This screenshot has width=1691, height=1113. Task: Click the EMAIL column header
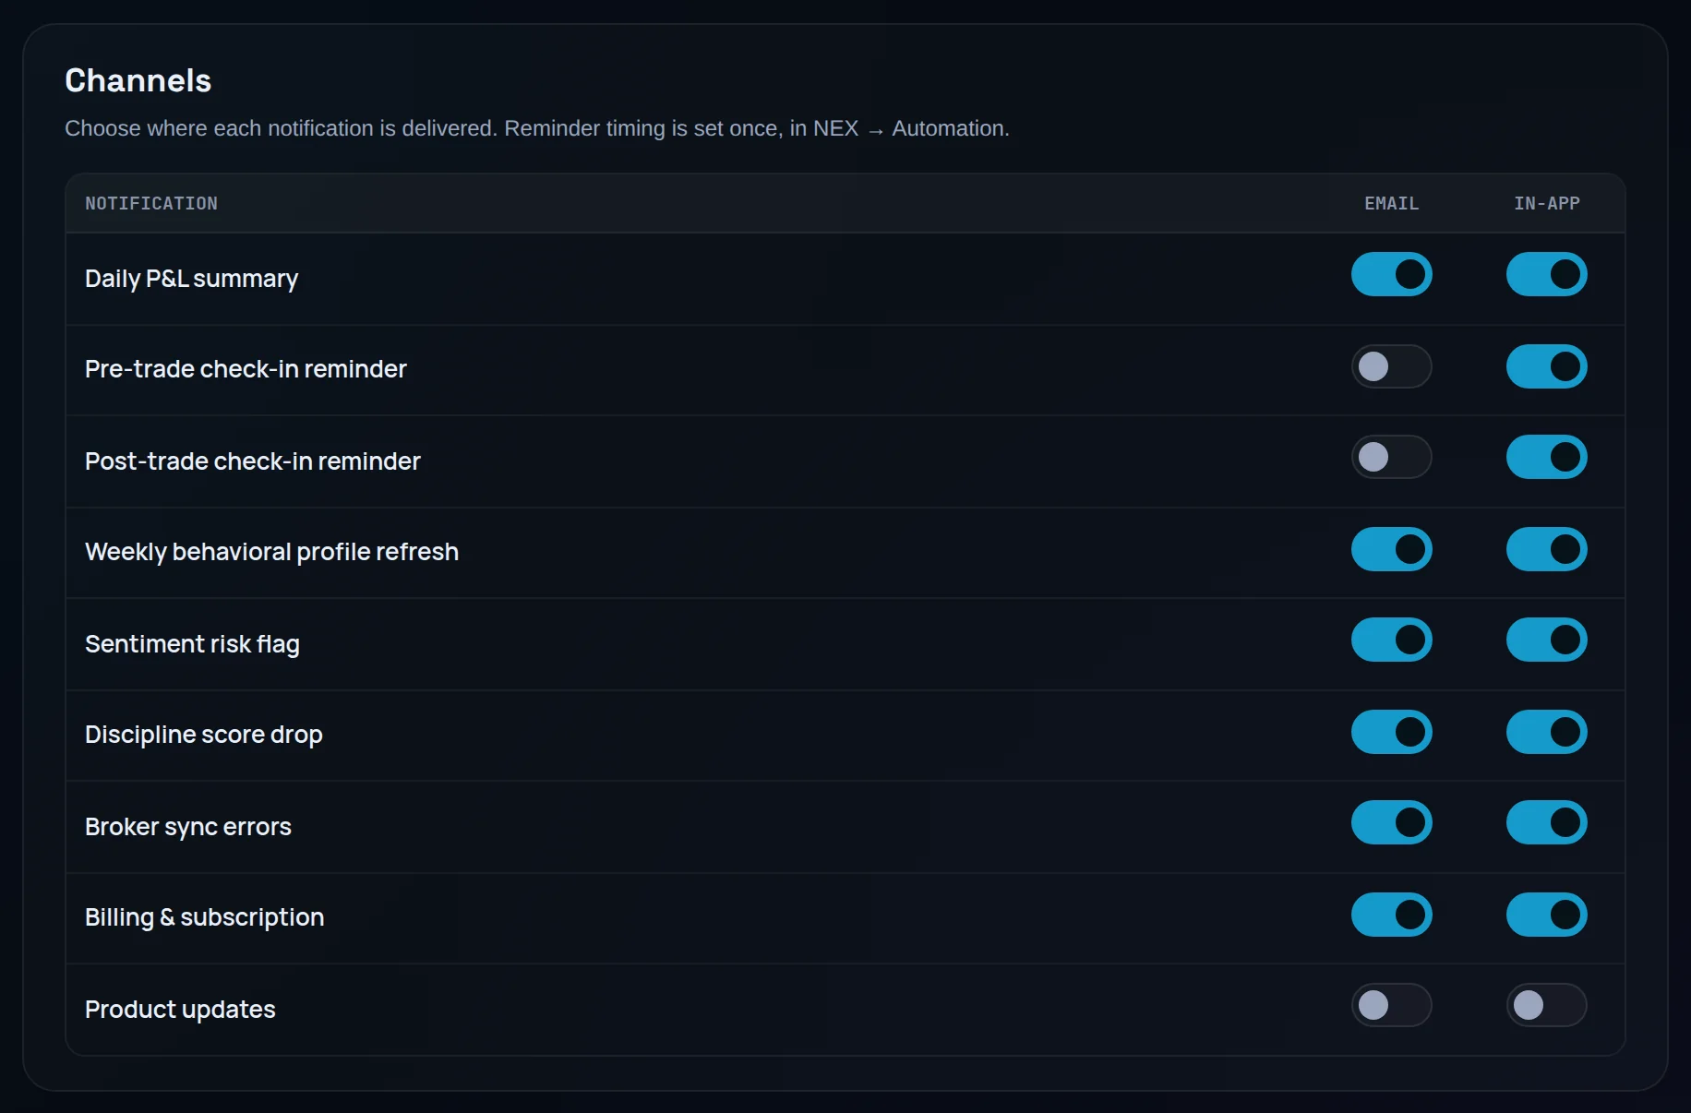[x=1391, y=203]
